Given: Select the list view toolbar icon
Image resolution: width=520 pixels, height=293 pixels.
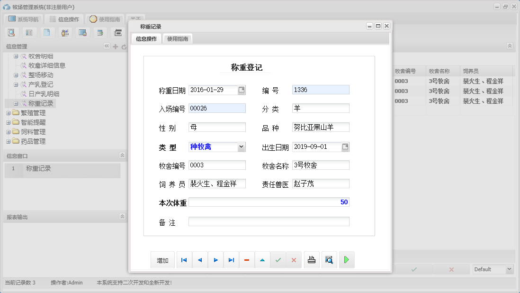Looking at the screenshot, I should [29, 32].
